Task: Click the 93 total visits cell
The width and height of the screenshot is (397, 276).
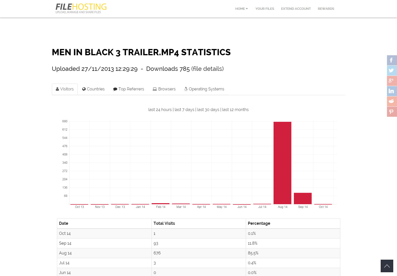Action: (x=199, y=243)
